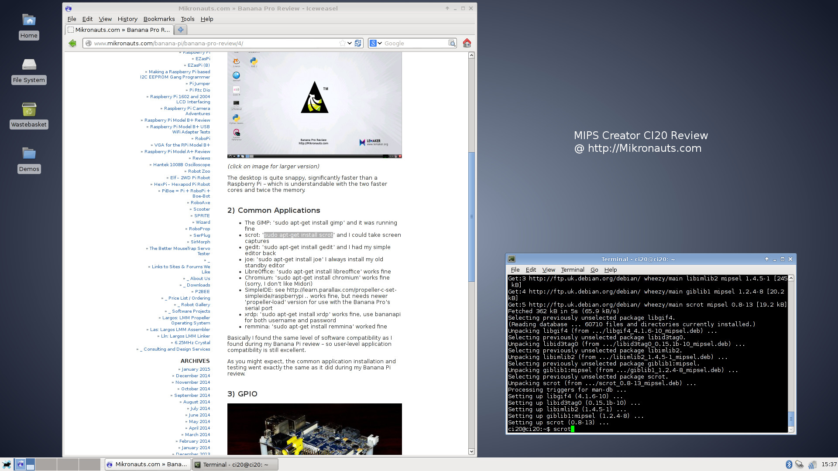Open the Go menu in terminal window
The height and width of the screenshot is (471, 838).
point(594,270)
